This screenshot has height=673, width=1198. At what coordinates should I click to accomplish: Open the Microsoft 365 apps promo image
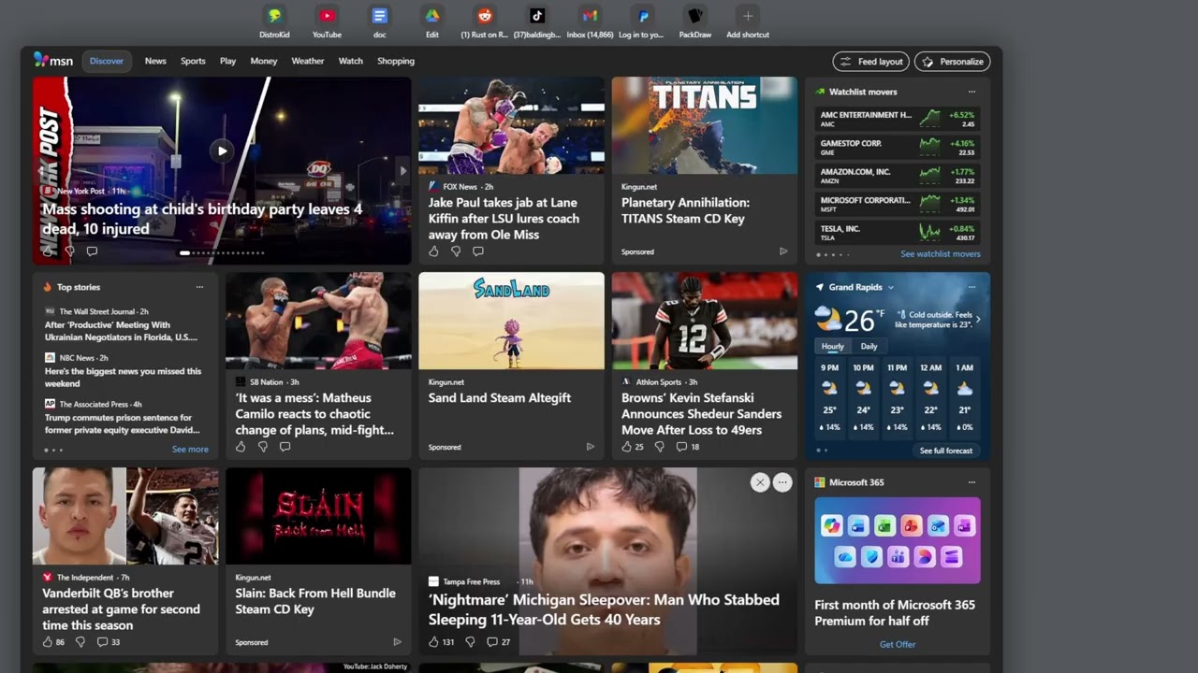pos(898,541)
